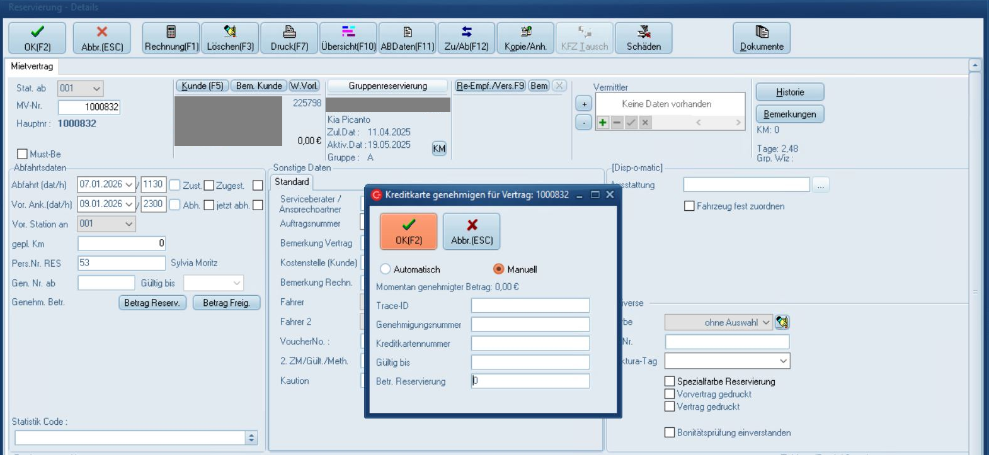The height and width of the screenshot is (455, 989).
Task: Switch to the Mietvertrag tab
Action: 32,66
